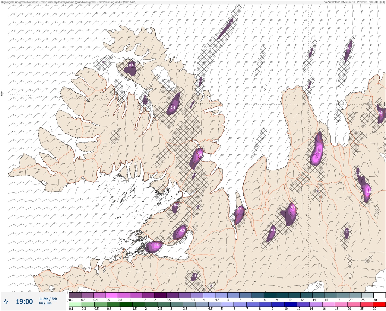Select the lavender 4 snow legend swatch
The height and width of the screenshot is (311, 386).
(209, 295)
